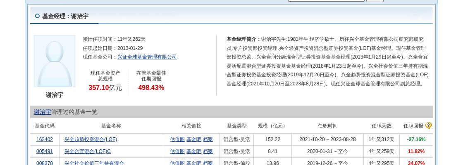The height and width of the screenshot is (165, 463).
Task: Open 兴全趋势投资混合(LOF) fund page
Action: pos(91,139)
